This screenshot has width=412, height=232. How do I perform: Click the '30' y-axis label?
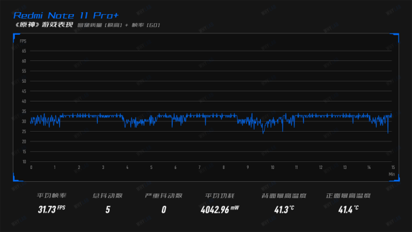pos(24,121)
